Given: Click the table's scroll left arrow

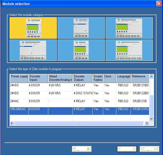Looking at the screenshot, I should tap(12, 123).
